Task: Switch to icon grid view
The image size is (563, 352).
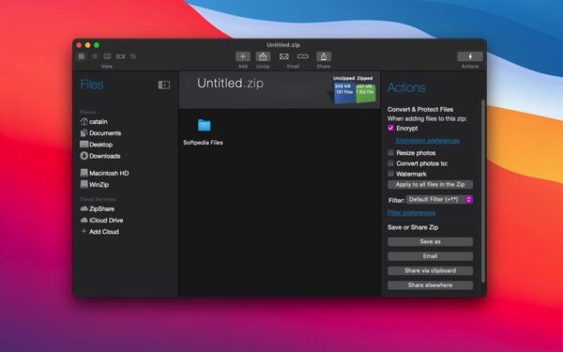Action: (82, 56)
